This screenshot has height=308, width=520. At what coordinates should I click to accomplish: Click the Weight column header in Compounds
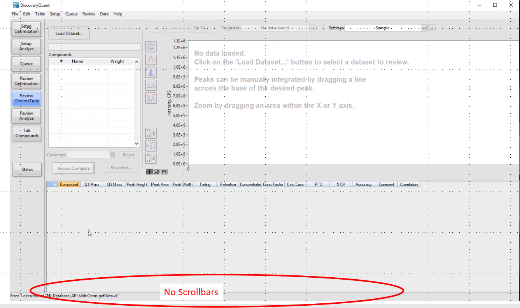pos(117,61)
